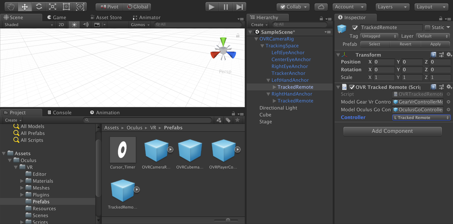This screenshot has height=224, width=453.
Task: Open the Layers dropdown
Action: point(393,7)
